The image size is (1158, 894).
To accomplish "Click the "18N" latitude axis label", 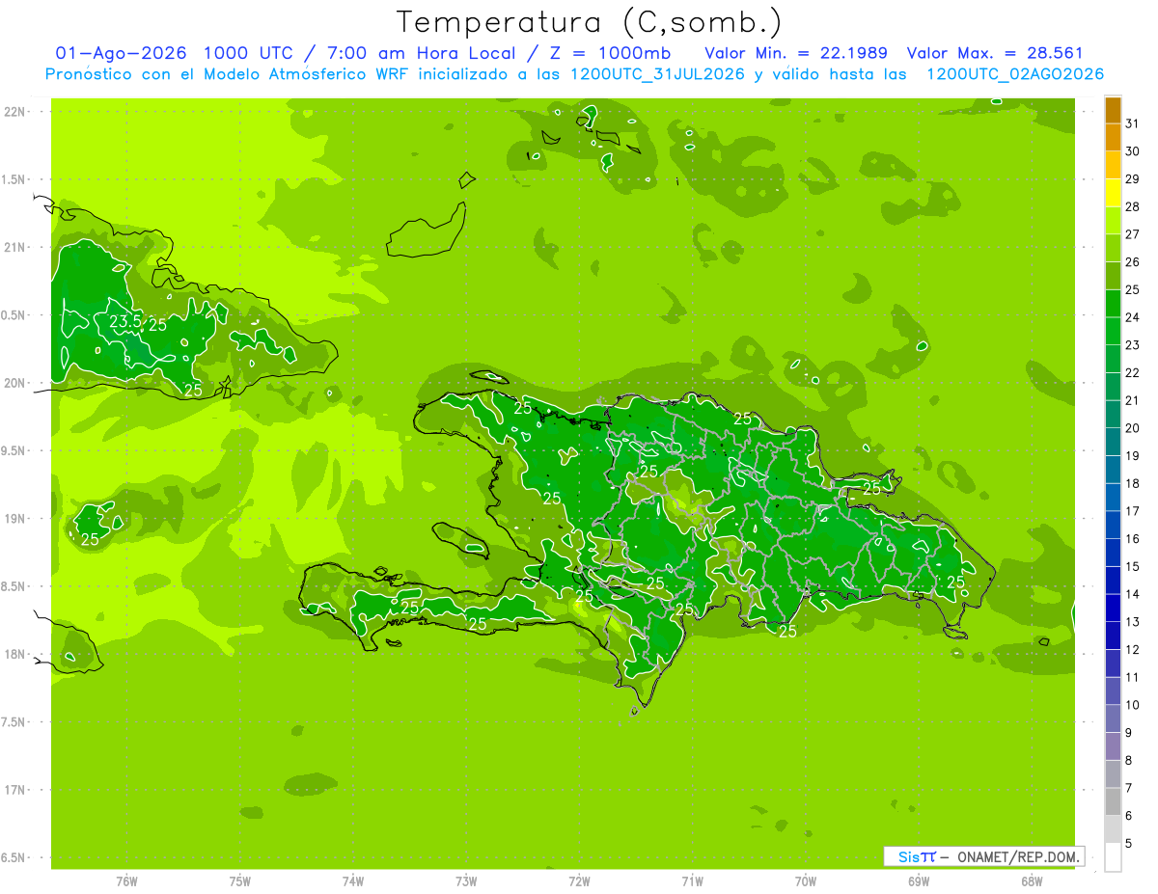I will pos(14,654).
